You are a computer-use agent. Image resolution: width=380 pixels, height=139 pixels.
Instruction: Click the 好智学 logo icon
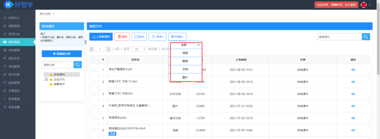click(9, 4)
